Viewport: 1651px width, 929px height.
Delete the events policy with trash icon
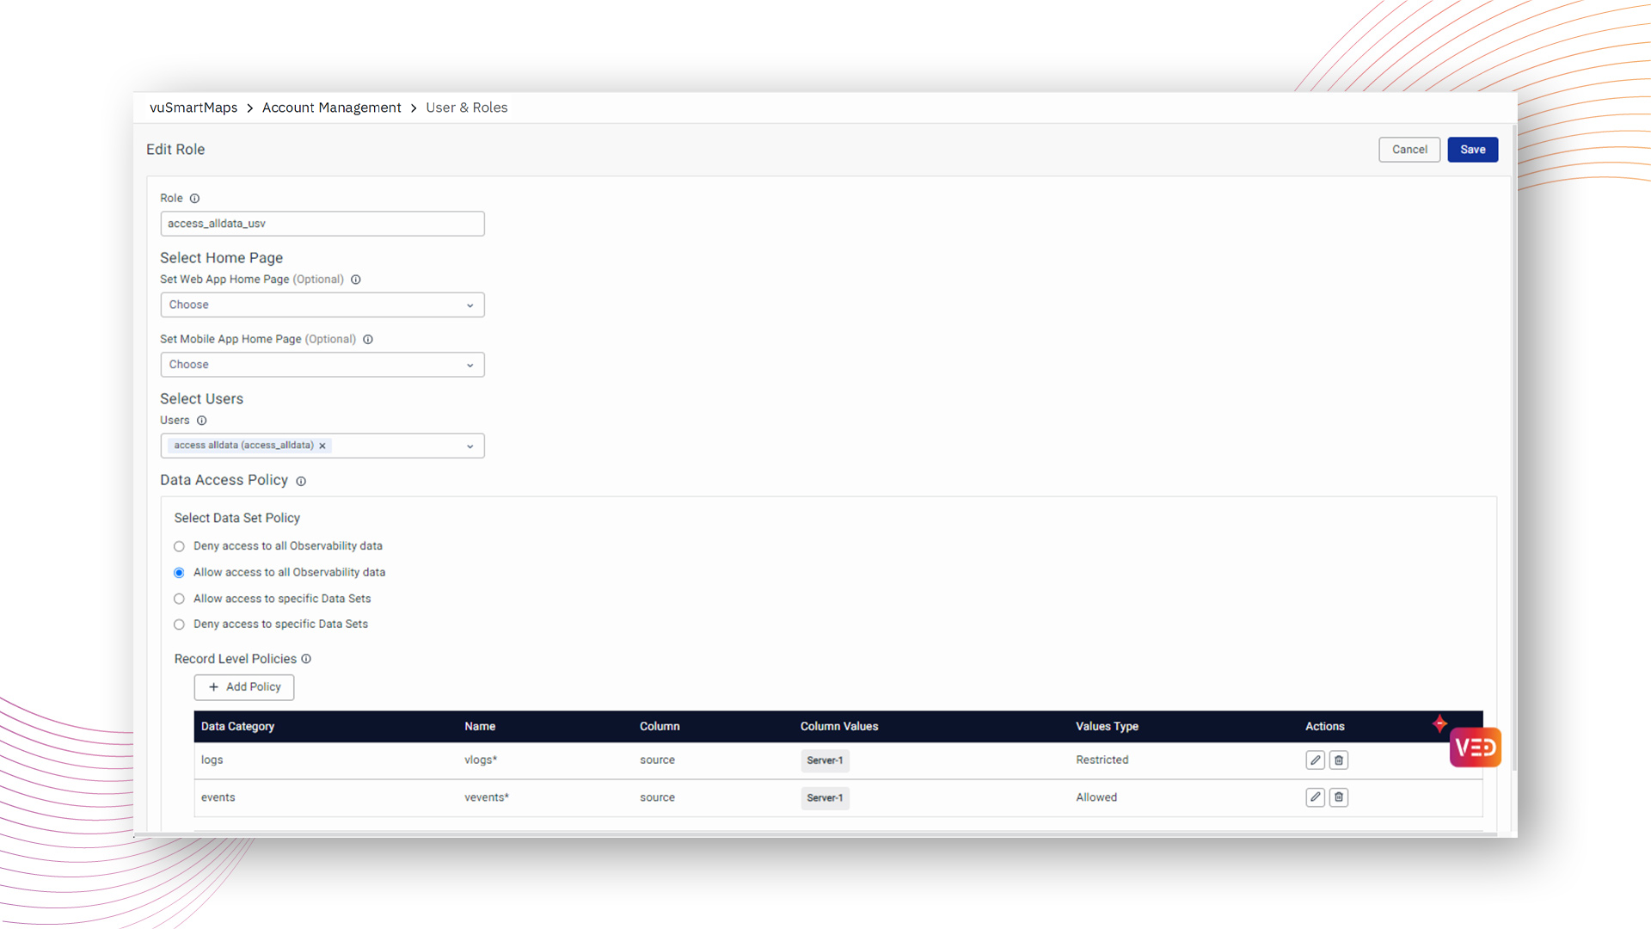coord(1339,797)
